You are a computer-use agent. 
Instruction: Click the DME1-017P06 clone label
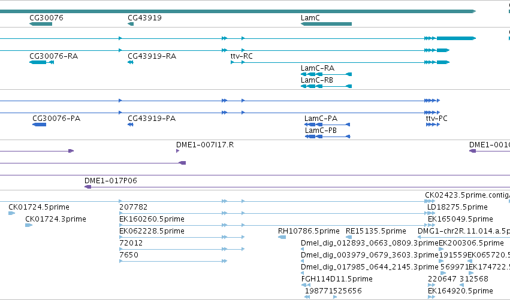tap(111, 181)
